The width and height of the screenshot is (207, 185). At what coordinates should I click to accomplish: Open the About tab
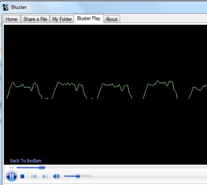point(112,19)
